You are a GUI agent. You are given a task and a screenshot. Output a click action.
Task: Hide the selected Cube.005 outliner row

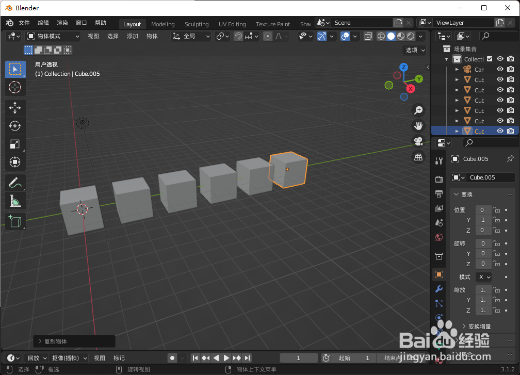tap(500, 132)
